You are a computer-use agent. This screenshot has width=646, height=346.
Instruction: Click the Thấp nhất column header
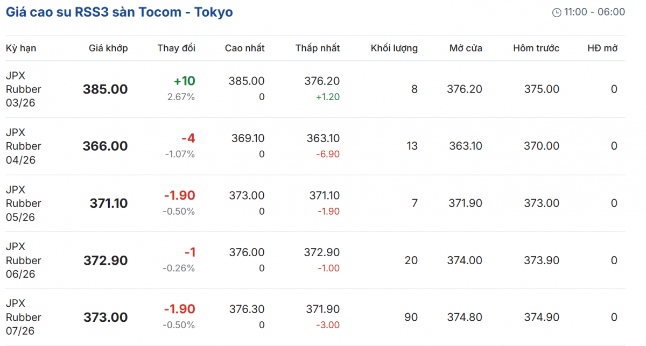[x=318, y=48]
